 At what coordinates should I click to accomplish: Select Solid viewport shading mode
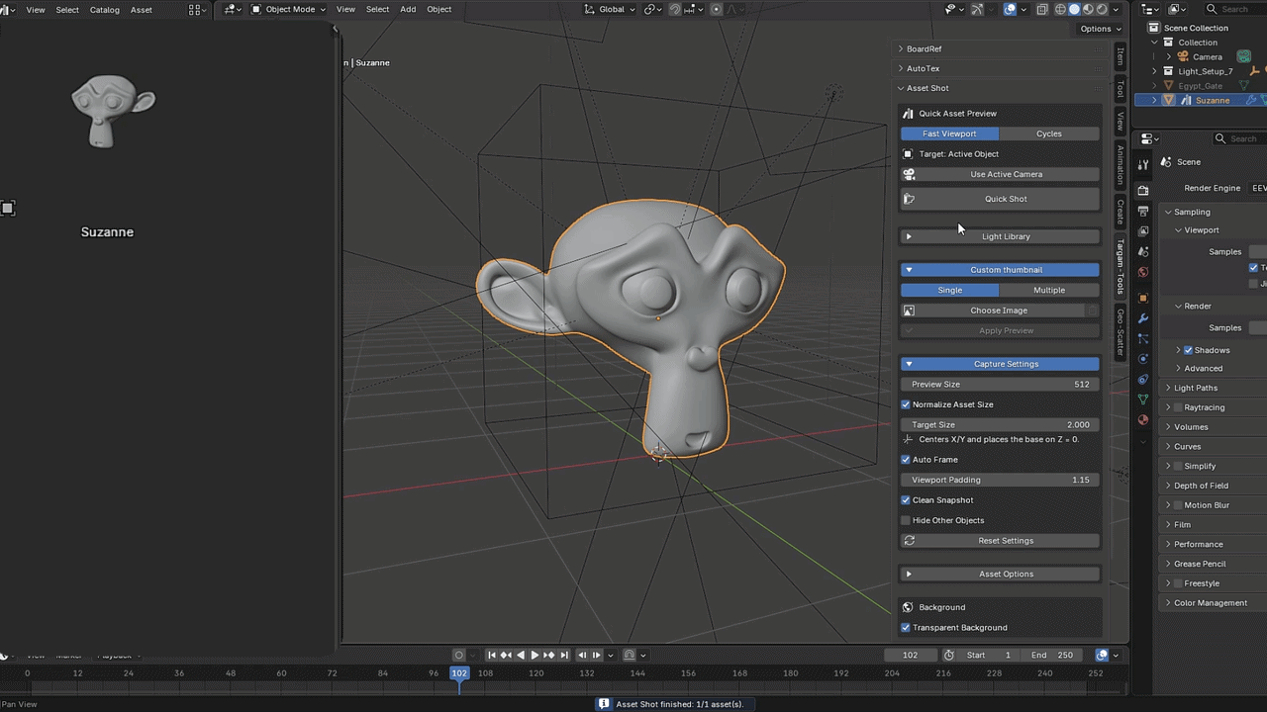coord(1074,9)
